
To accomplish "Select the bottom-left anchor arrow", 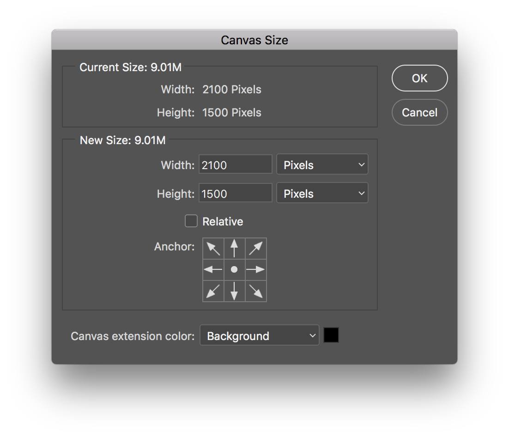I will (x=213, y=291).
